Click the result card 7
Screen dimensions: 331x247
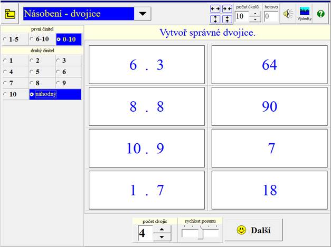[270, 148]
